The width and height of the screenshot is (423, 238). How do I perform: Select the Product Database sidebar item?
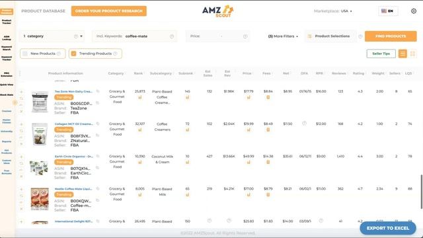click(7, 11)
